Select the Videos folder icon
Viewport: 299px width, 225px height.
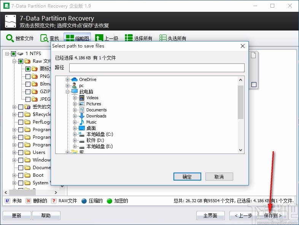[82, 98]
